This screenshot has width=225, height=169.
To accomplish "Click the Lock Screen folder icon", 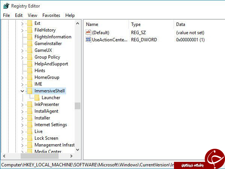I will [x=30, y=138].
